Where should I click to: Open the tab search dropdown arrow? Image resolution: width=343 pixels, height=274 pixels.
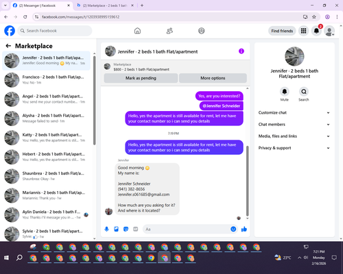pos(5,5)
